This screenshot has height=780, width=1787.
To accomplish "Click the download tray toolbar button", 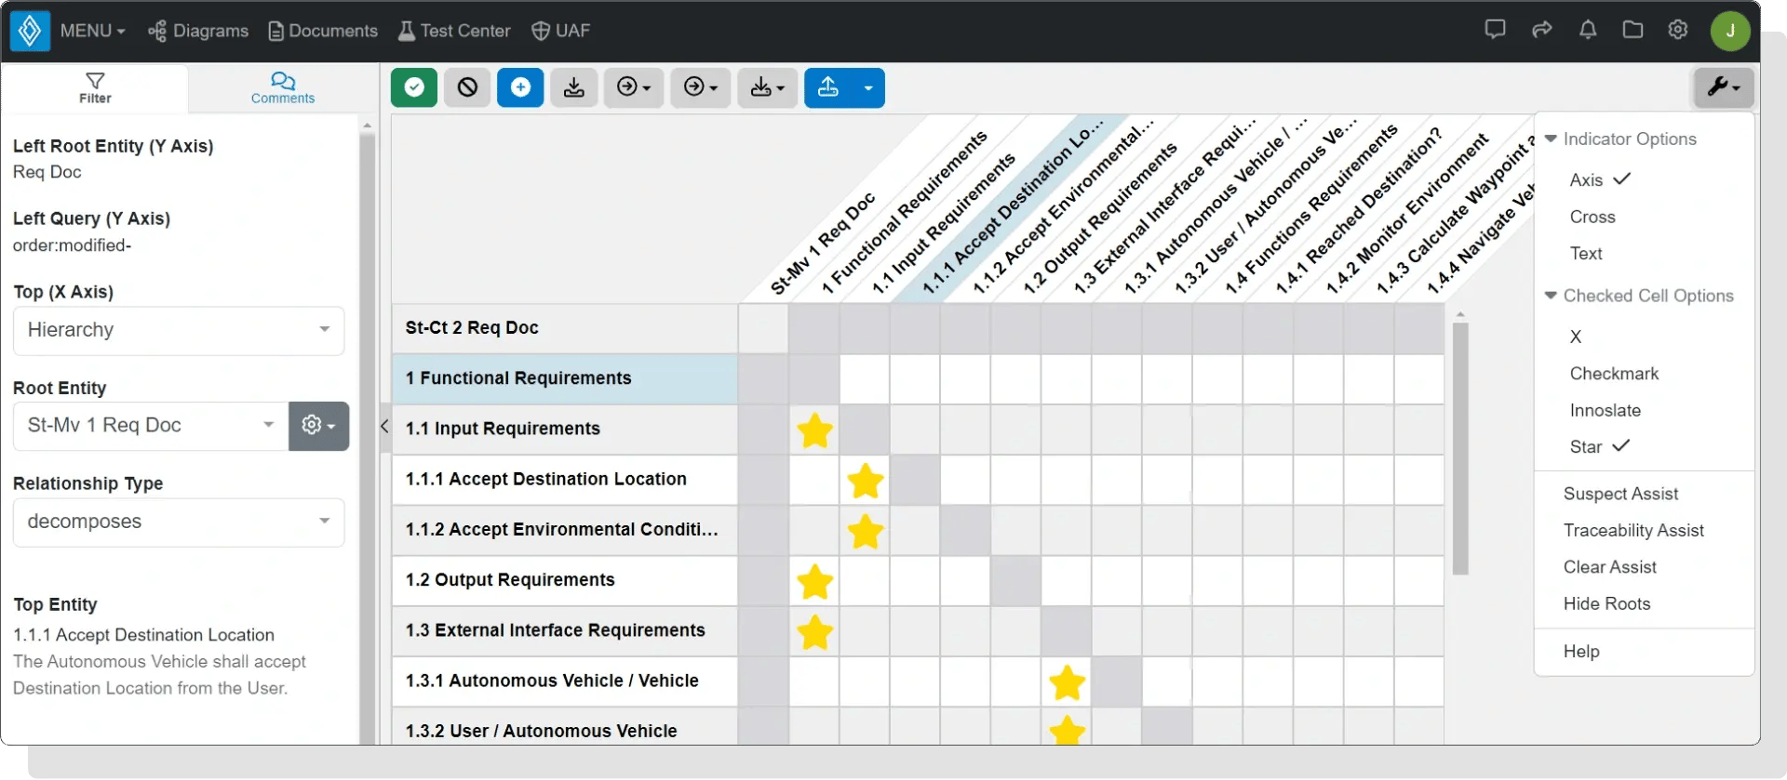I will point(574,87).
